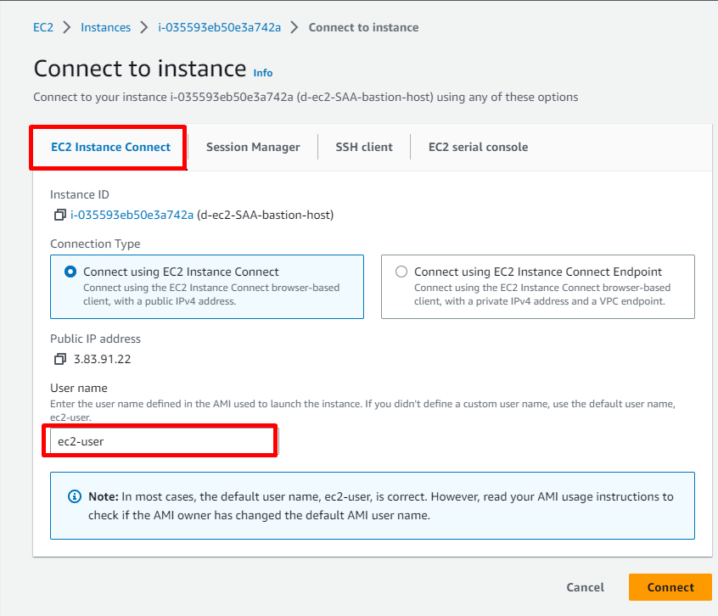This screenshot has height=616, width=718.
Task: Open the EC2 serial console tab
Action: point(478,147)
